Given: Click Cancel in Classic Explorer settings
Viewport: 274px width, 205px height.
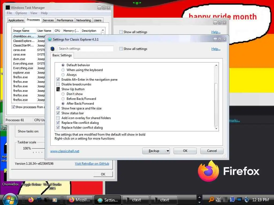Looking at the screenshot, I should (x=212, y=151).
